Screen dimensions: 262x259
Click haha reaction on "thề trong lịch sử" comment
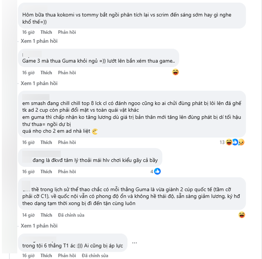click(x=242, y=215)
